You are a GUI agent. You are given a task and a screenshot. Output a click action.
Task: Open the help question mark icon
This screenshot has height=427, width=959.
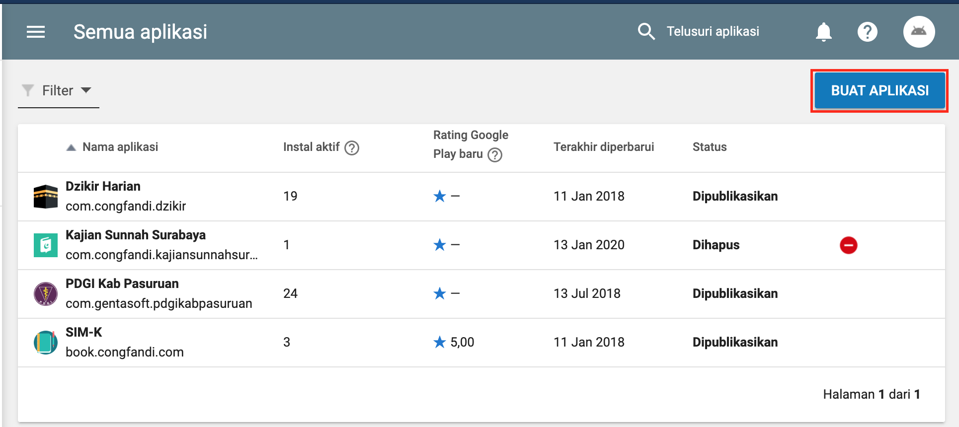pos(867,32)
